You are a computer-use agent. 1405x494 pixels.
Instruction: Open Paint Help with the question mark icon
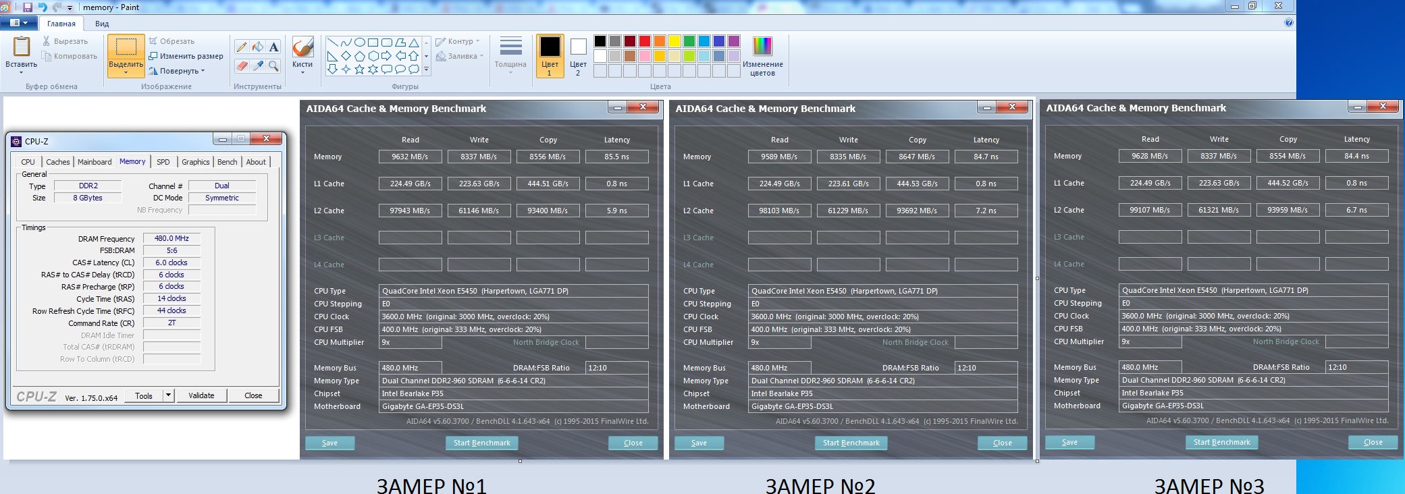coord(1288,23)
